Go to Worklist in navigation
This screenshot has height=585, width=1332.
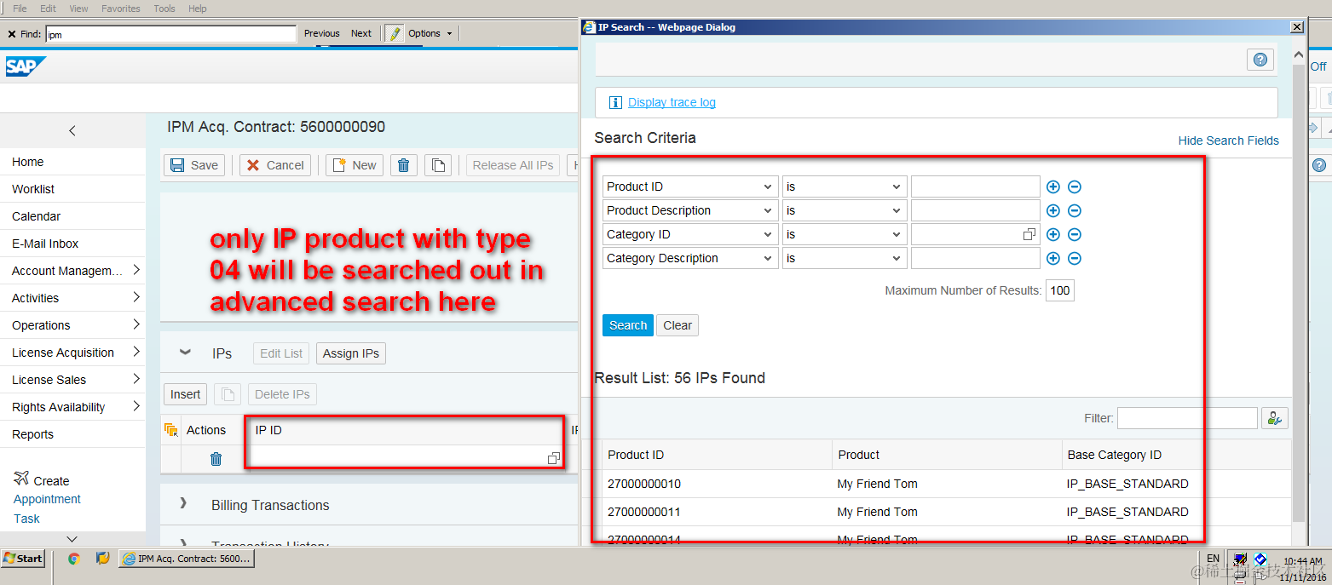pos(33,189)
